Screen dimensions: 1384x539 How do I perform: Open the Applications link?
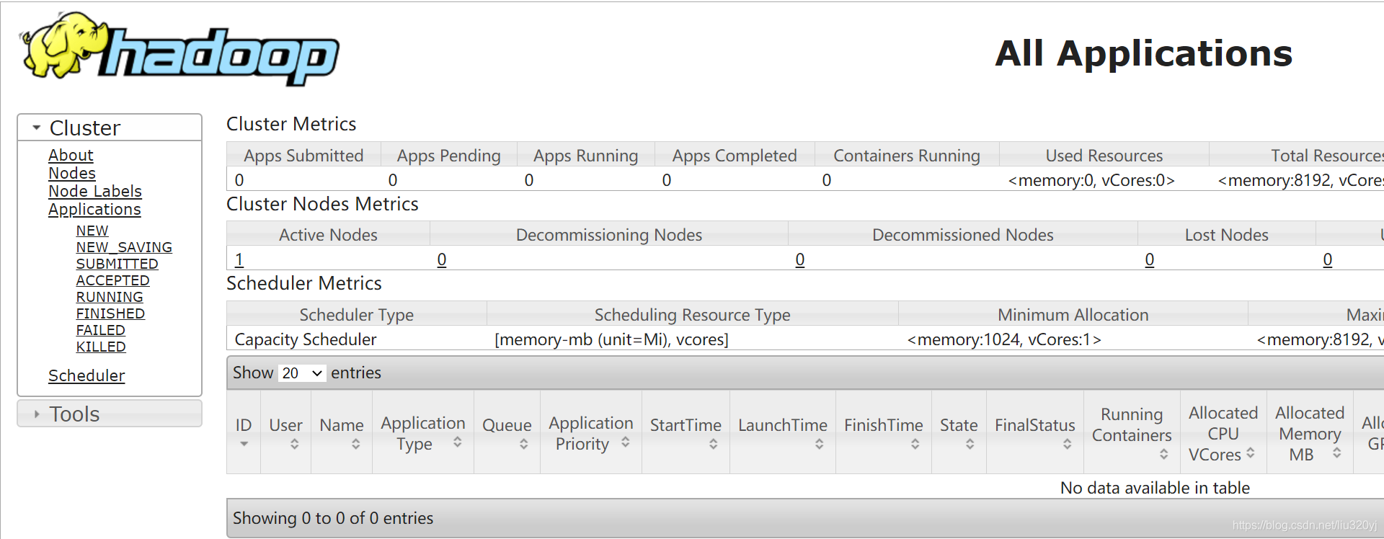94,209
